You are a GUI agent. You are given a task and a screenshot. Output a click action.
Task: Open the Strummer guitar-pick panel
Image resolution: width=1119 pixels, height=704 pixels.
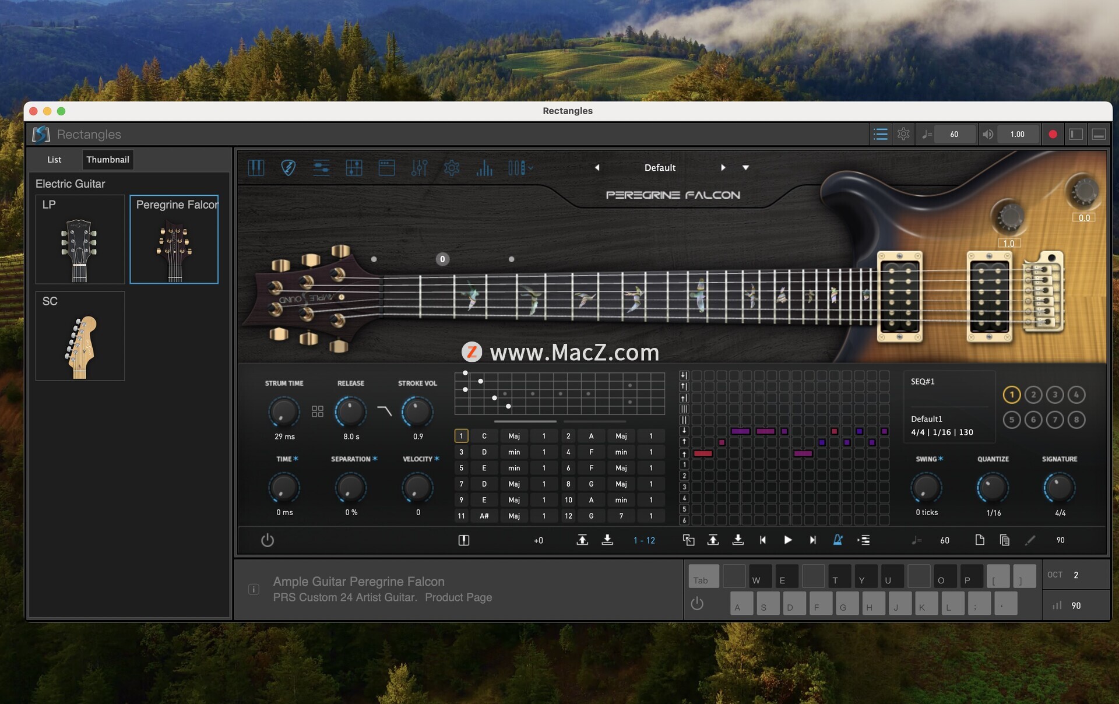[288, 168]
